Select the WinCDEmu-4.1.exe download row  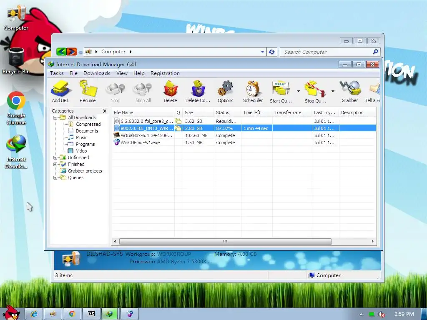pos(244,142)
